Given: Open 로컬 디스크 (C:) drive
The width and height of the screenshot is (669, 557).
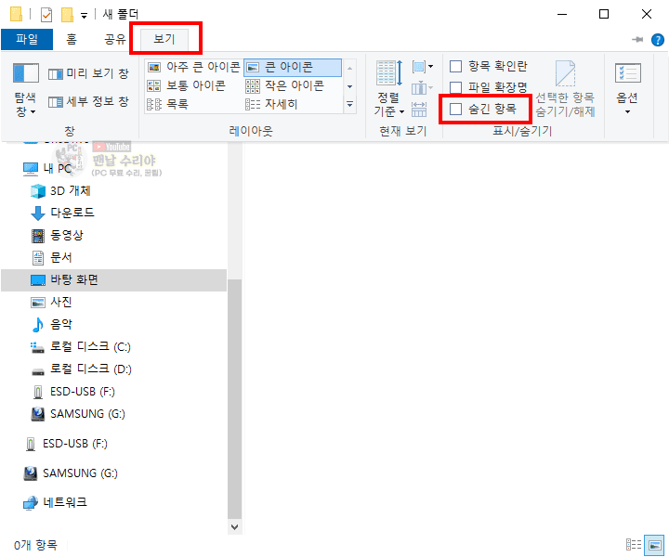Looking at the screenshot, I should (x=81, y=346).
